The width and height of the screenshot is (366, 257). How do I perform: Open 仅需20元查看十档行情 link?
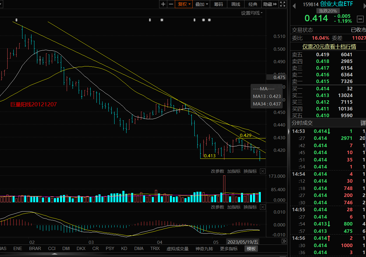pyautogui.click(x=329, y=47)
